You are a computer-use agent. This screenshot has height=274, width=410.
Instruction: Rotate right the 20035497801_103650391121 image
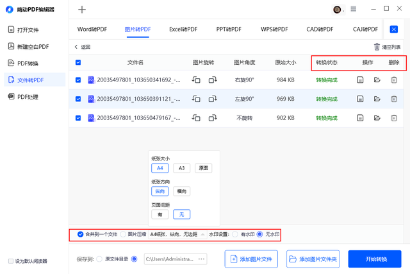coord(213,99)
